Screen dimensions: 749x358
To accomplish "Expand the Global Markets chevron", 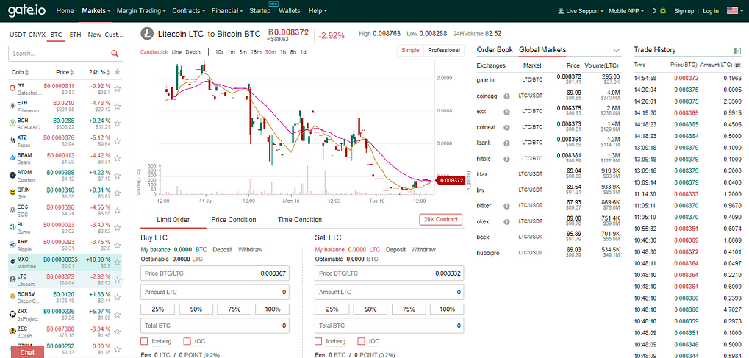I will click(616, 51).
